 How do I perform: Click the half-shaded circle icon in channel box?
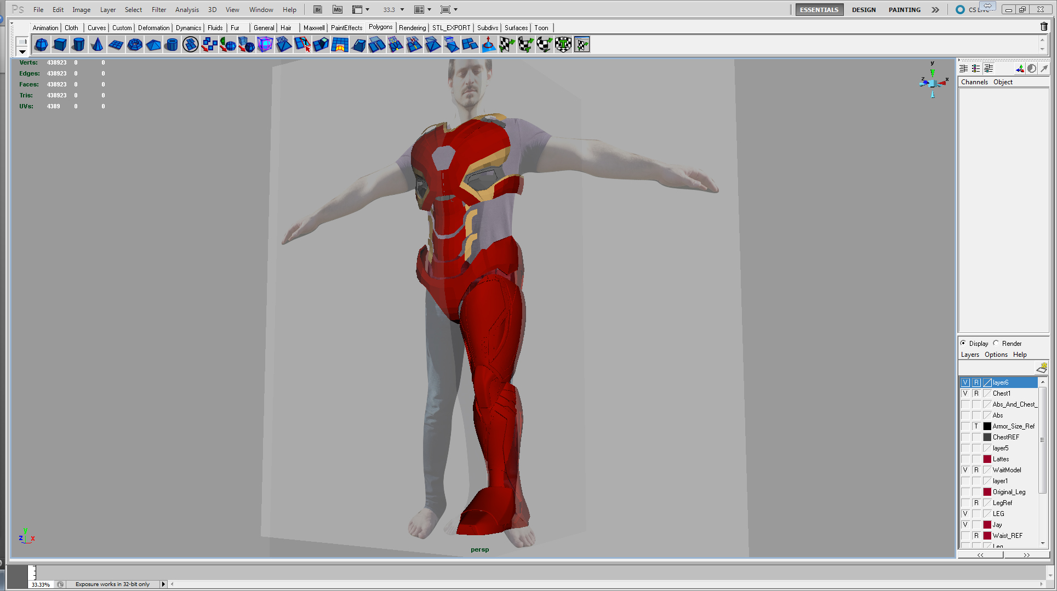[1032, 68]
